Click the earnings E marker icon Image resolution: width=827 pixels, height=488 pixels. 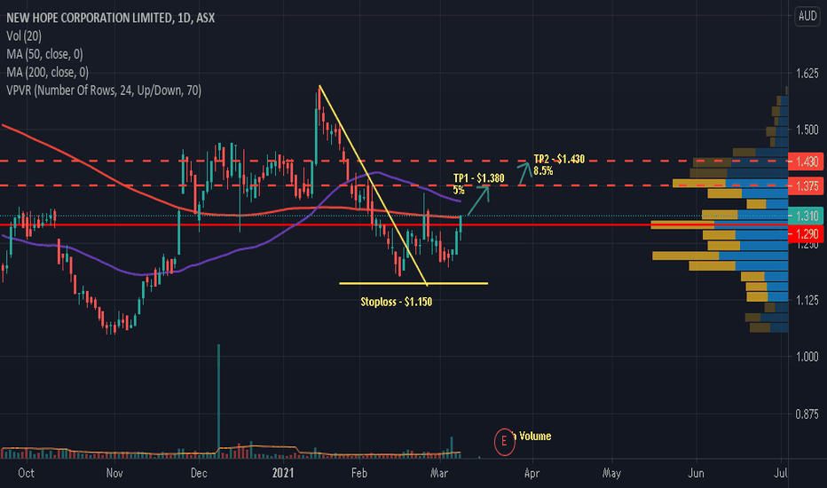504,441
